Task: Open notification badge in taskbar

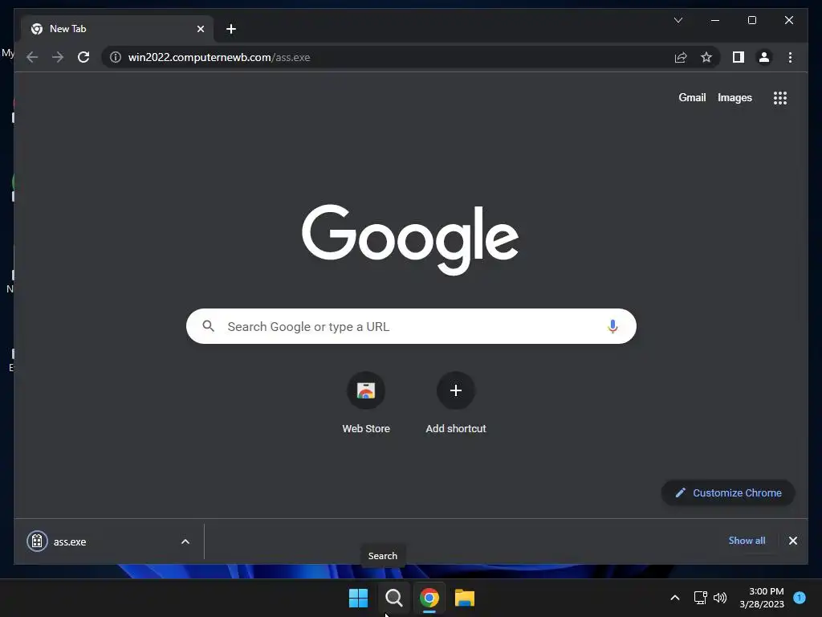Action: (x=800, y=598)
